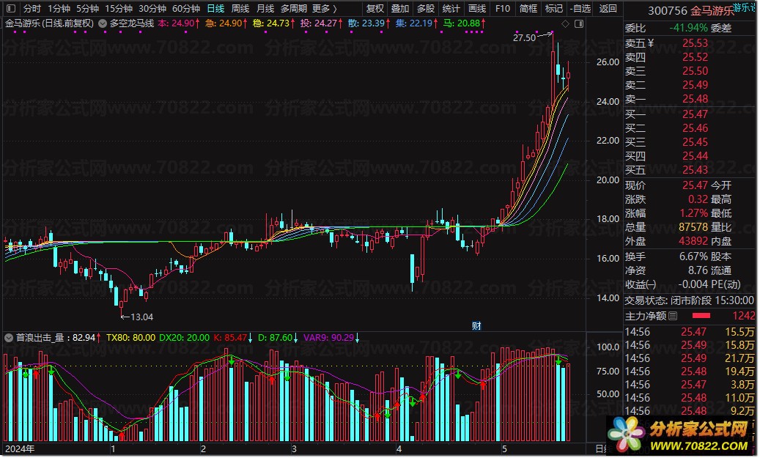Toggle the chart panel layout icon

pyautogui.click(x=579, y=23)
